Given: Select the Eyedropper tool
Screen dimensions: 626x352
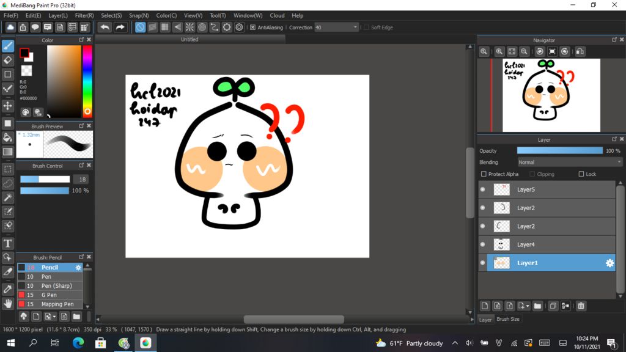Looking at the screenshot, I should coord(8,289).
